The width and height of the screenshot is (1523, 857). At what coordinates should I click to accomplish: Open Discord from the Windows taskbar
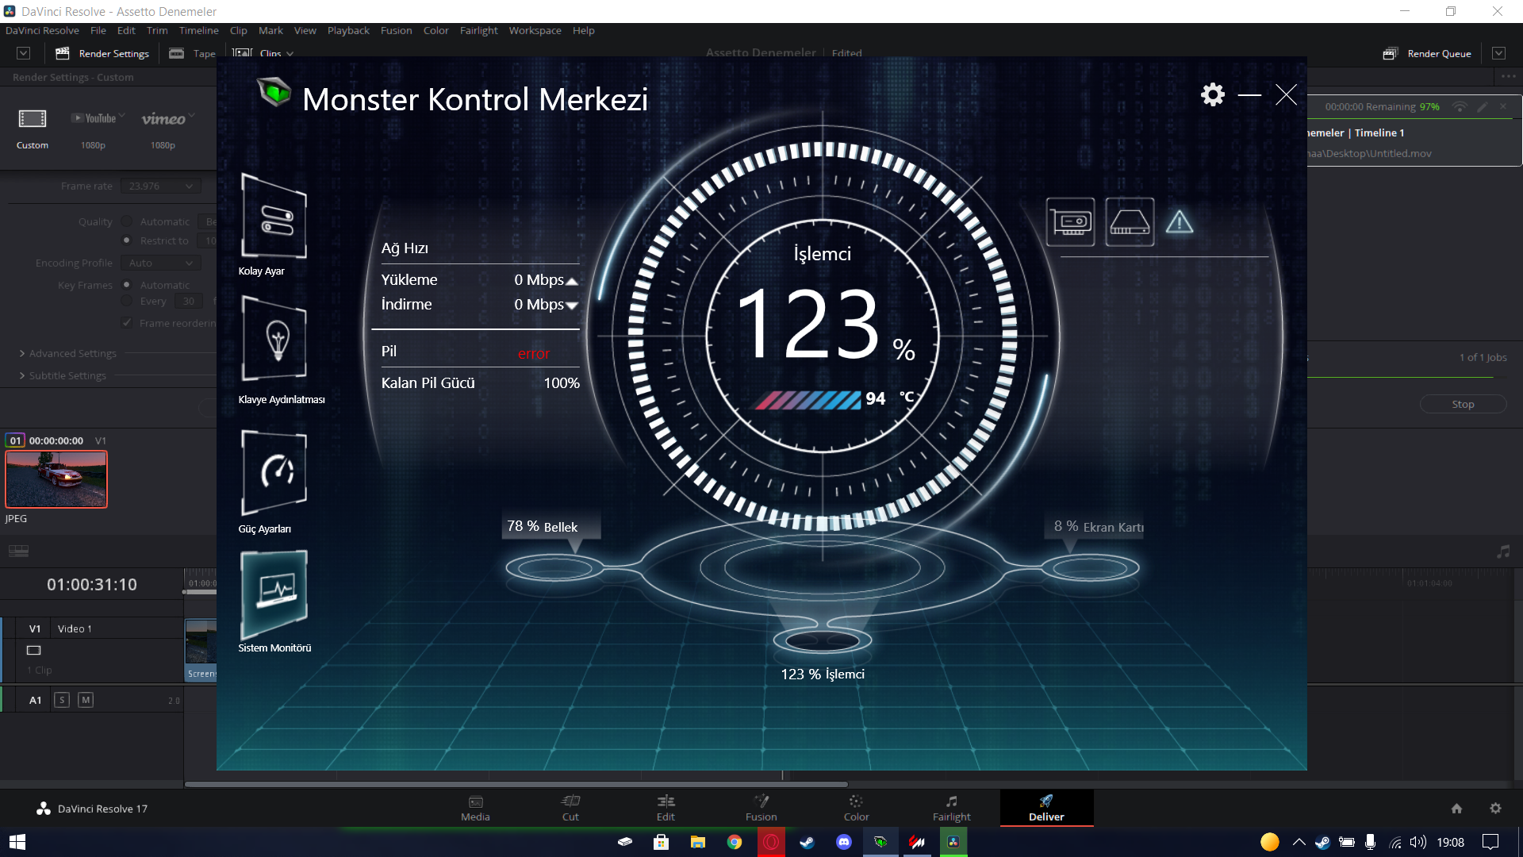tap(844, 842)
